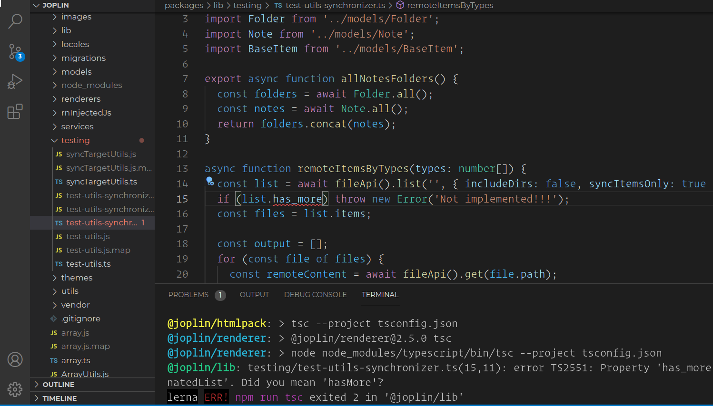Screen dimensions: 713x406
Task: Click the symbol icon before remoteItemsByTypes breadcrumb
Action: (400, 5)
